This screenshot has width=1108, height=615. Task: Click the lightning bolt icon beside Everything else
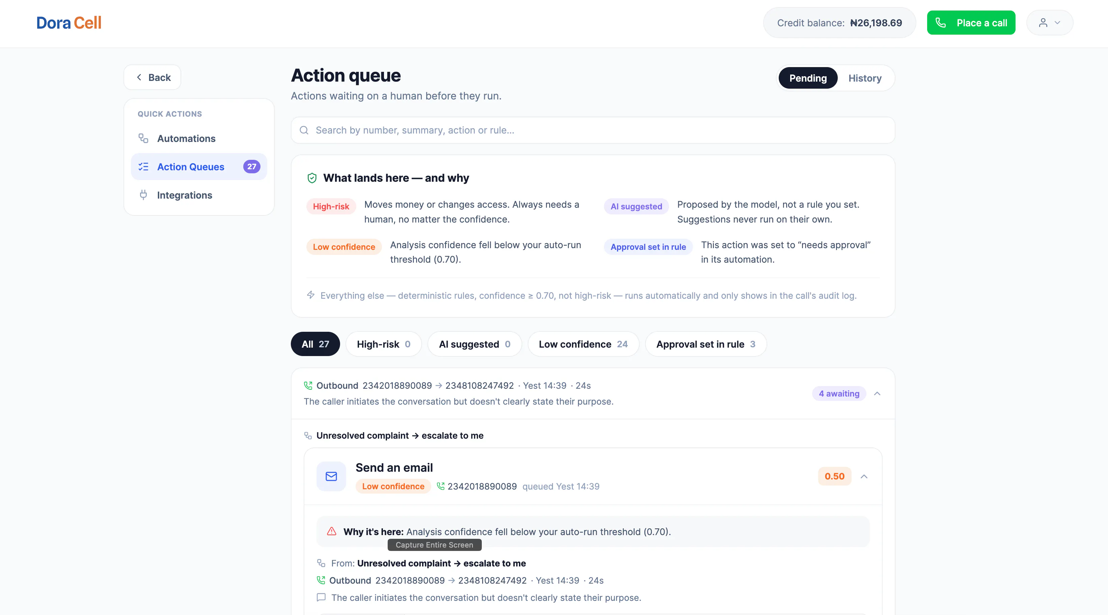(x=310, y=295)
